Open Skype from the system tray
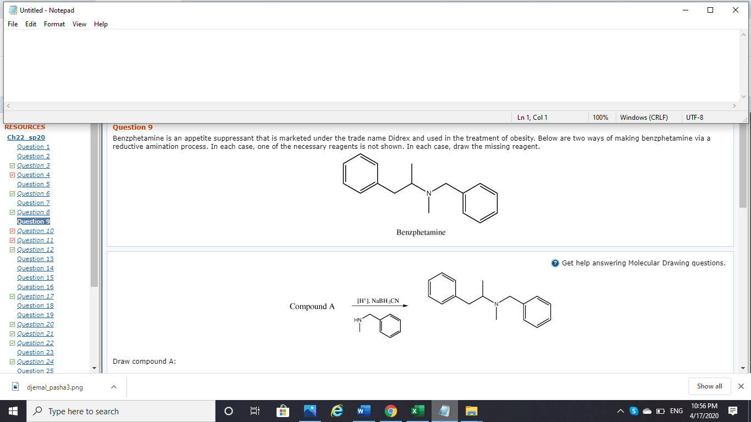This screenshot has height=422, width=751. [x=633, y=410]
